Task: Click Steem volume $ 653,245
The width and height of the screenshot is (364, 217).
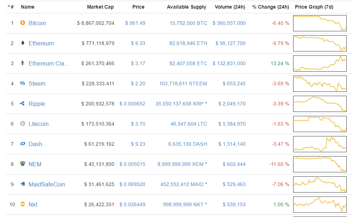Action: pos(234,83)
